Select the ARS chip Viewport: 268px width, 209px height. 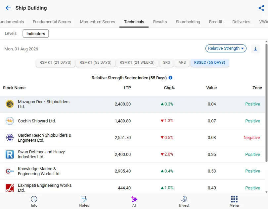pyautogui.click(x=182, y=62)
